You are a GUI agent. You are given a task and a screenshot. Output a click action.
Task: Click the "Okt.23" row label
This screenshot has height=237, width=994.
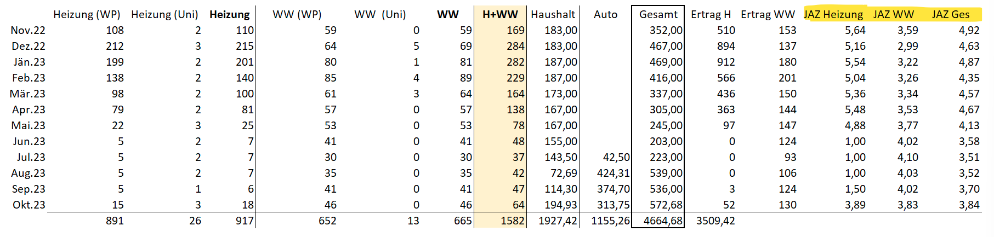tap(29, 205)
